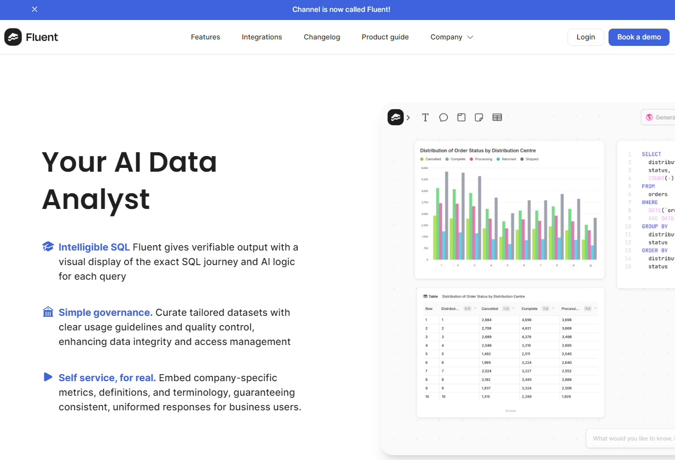Open the Distribut... column dropdown arrow
The width and height of the screenshot is (675, 460).
point(476,309)
